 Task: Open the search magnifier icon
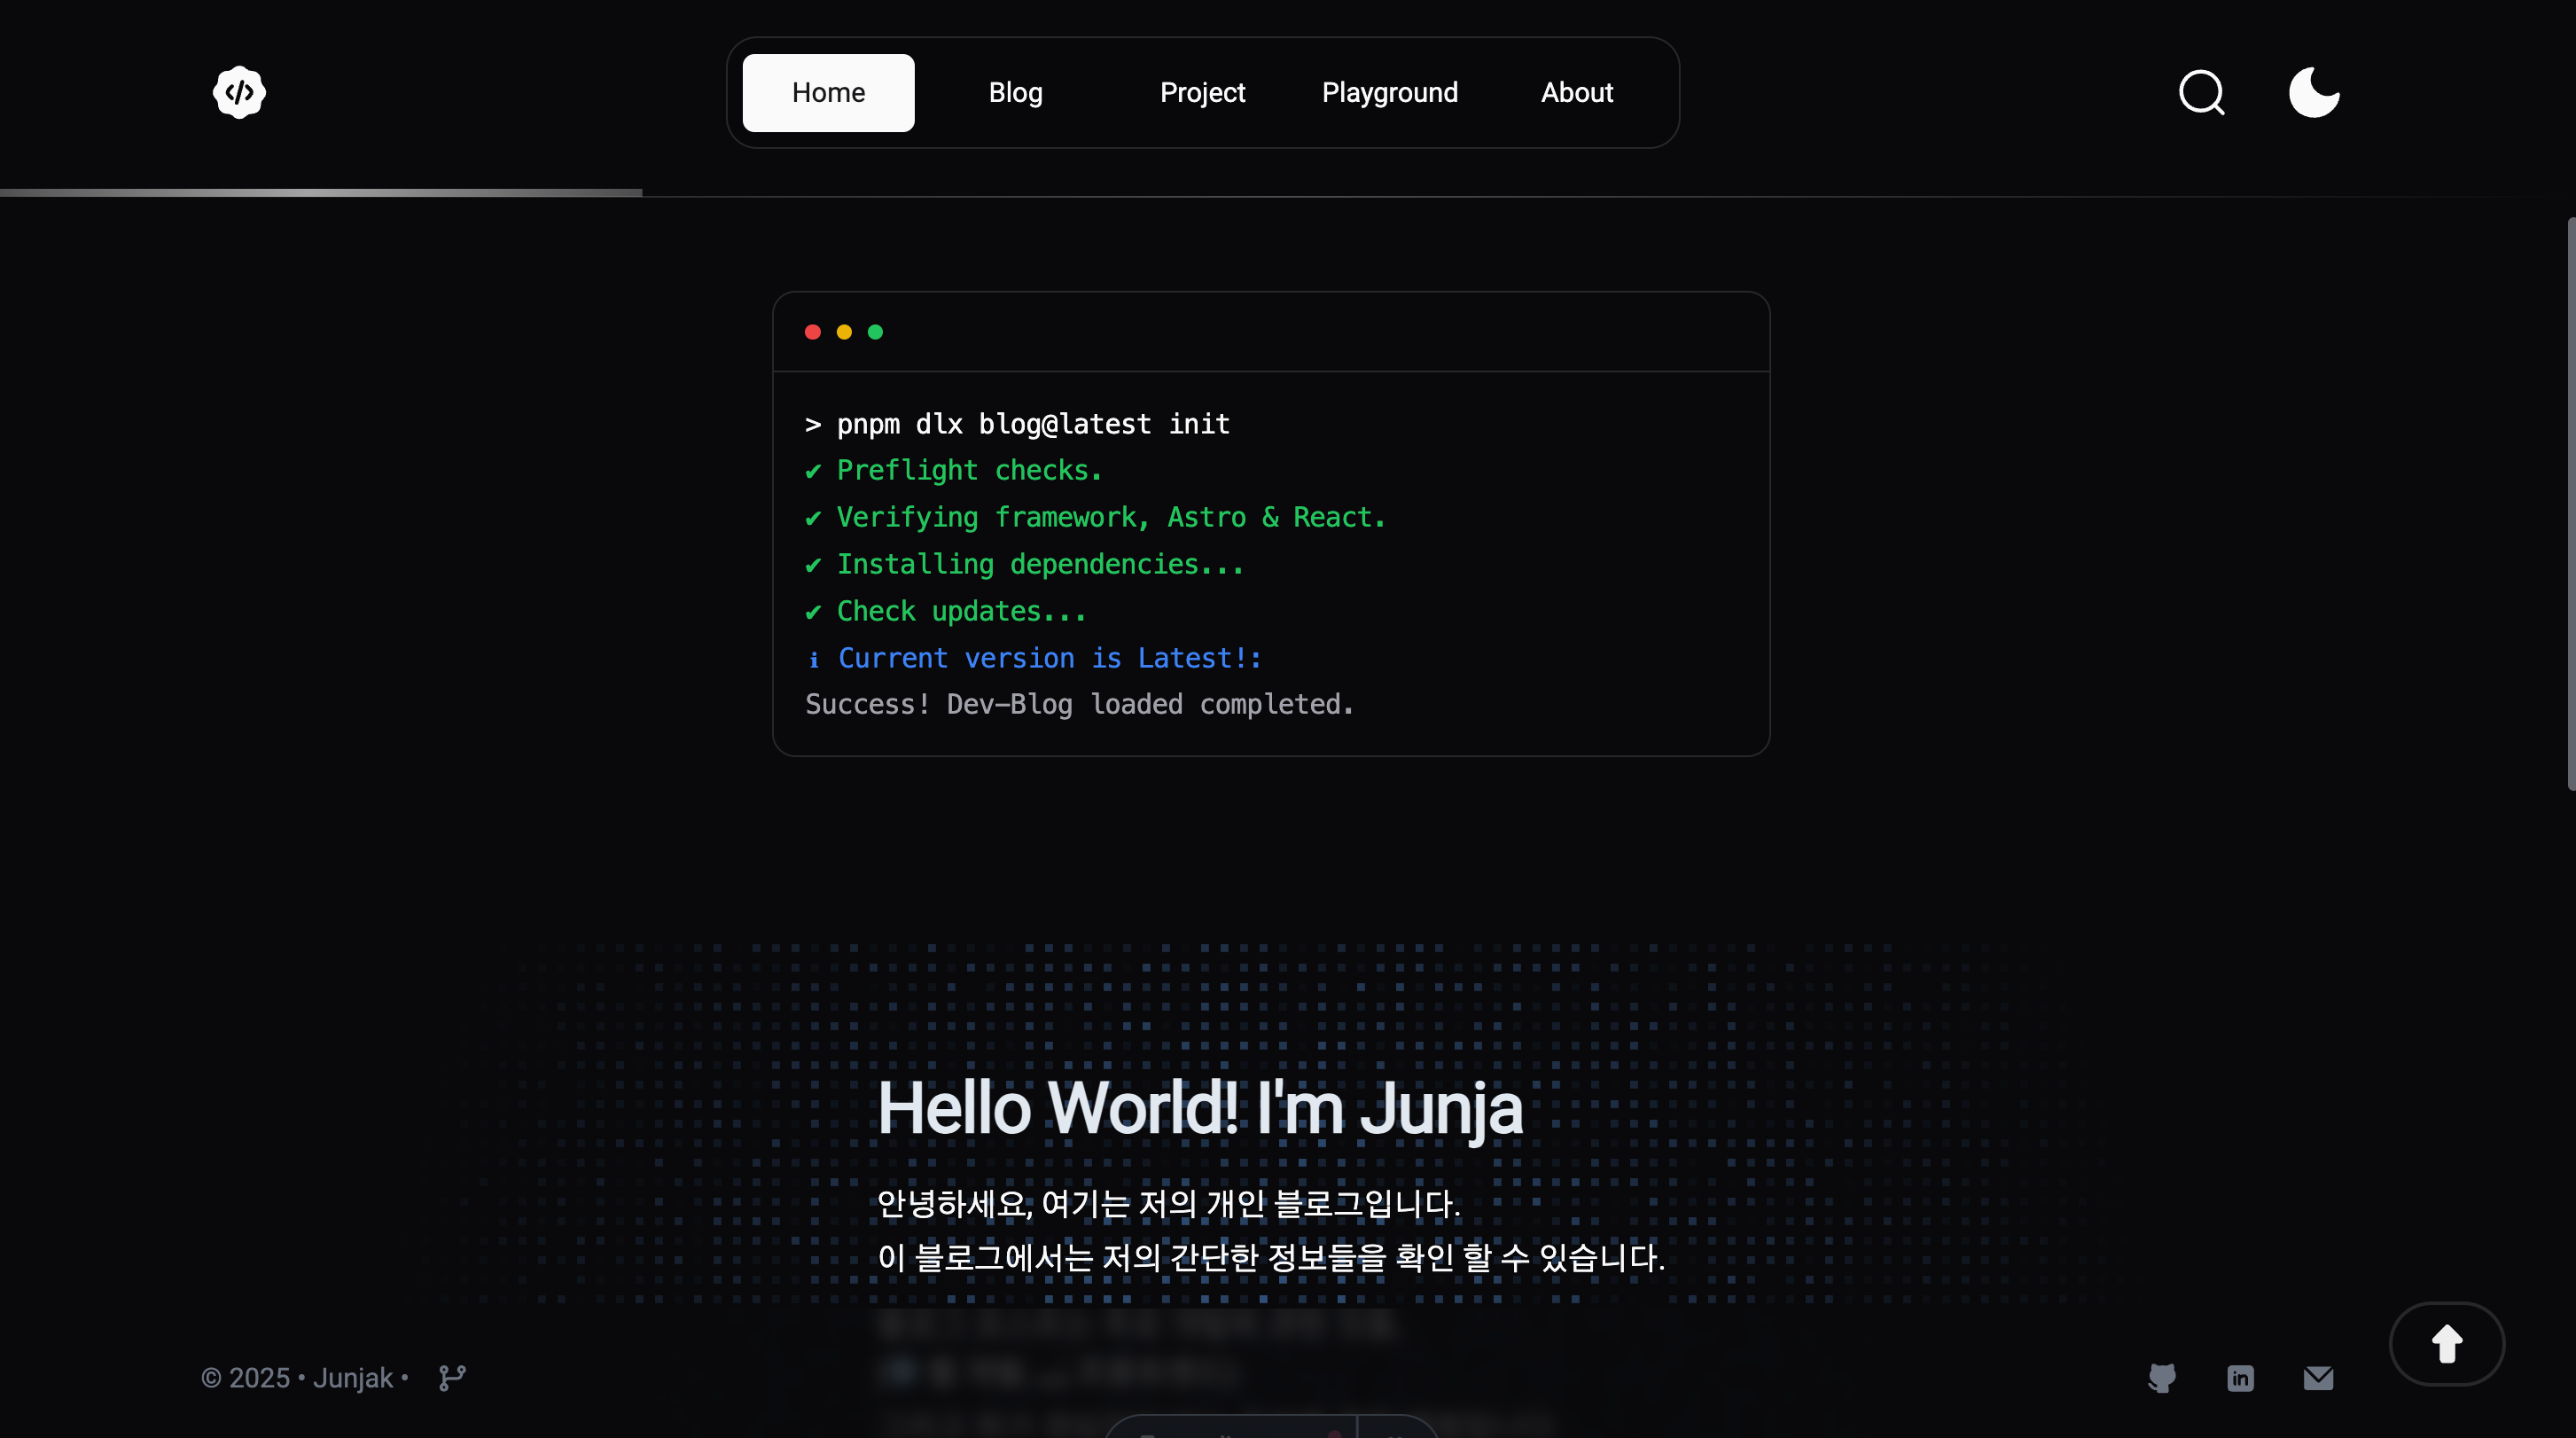(2202, 92)
